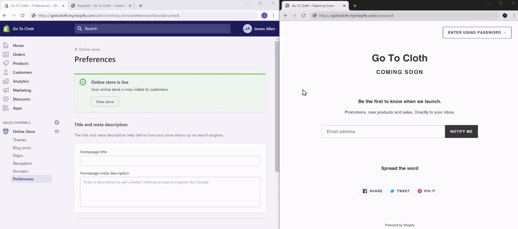Open James Allen account menu
518x229 pixels.
(x=259, y=29)
